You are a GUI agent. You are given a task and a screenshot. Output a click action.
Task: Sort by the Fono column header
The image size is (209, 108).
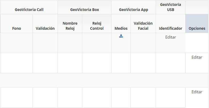coord(17,28)
